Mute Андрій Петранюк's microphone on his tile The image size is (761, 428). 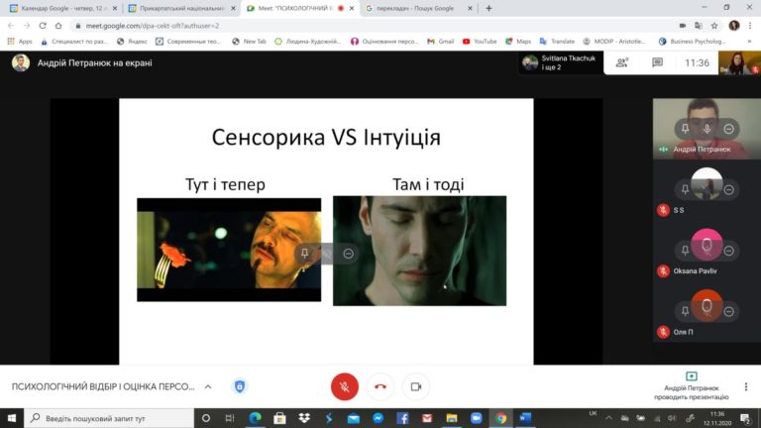[707, 129]
